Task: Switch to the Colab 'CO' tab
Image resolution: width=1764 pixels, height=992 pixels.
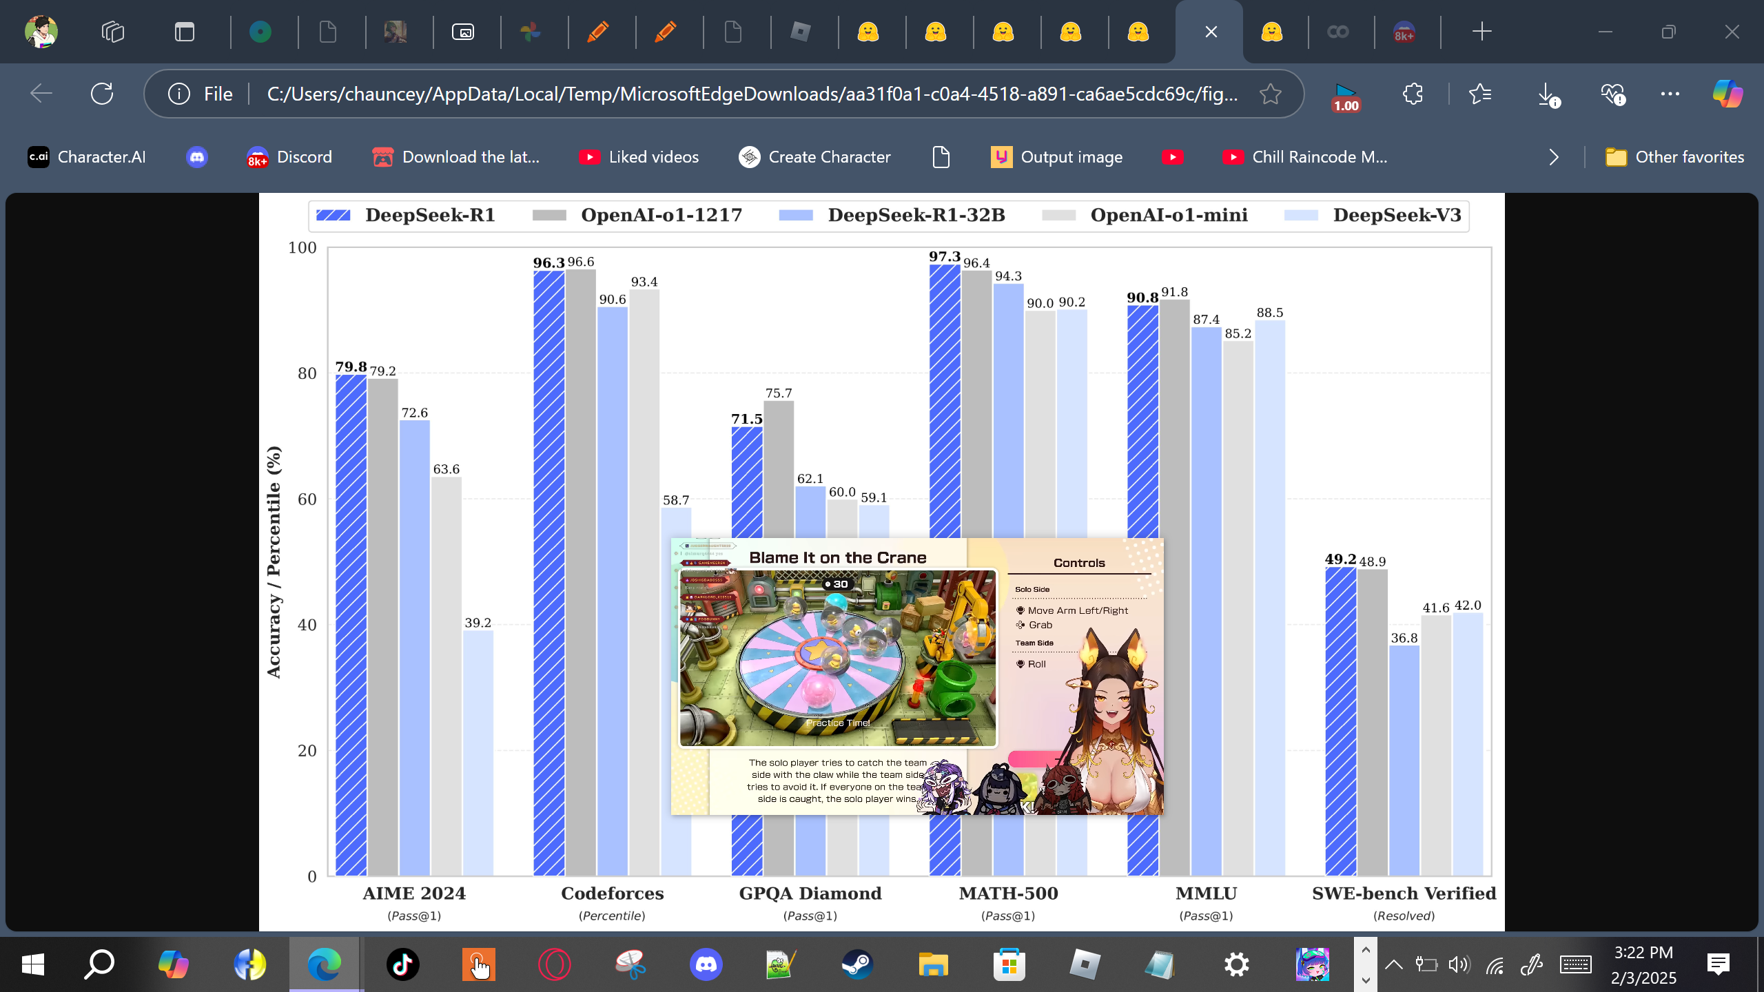Action: tap(1337, 32)
